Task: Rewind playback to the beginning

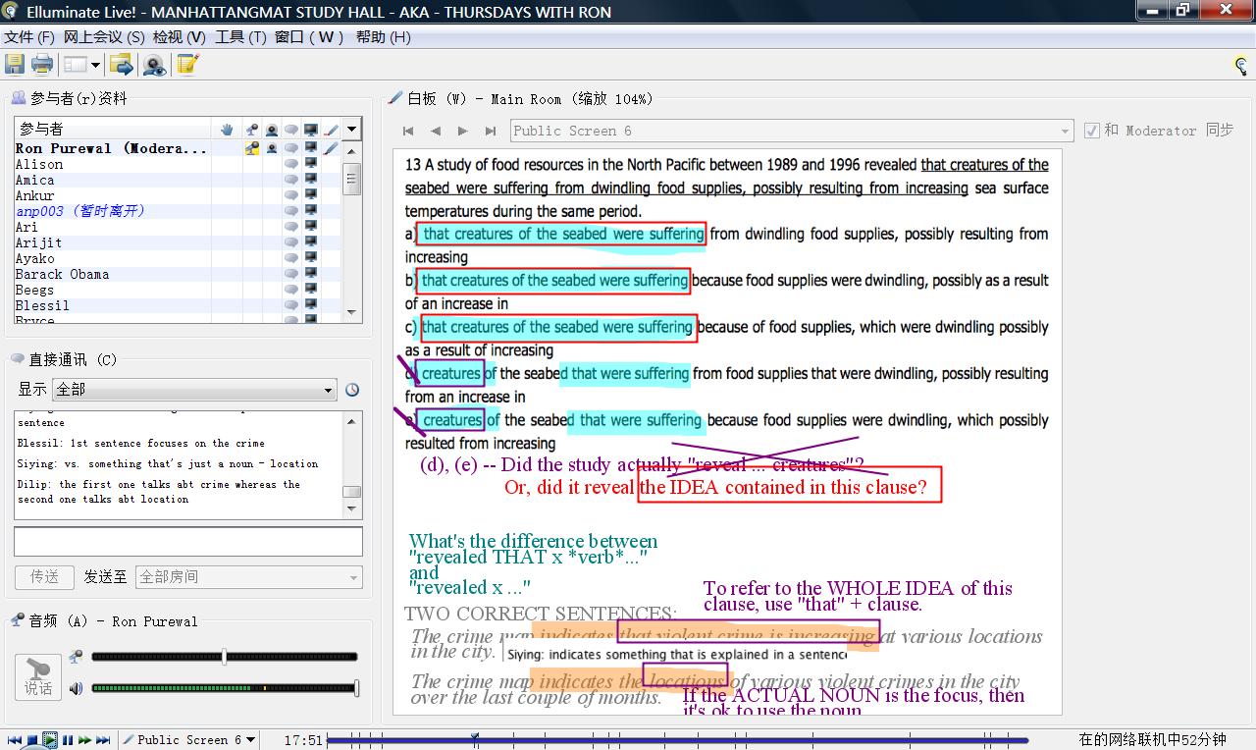Action: click(x=14, y=740)
